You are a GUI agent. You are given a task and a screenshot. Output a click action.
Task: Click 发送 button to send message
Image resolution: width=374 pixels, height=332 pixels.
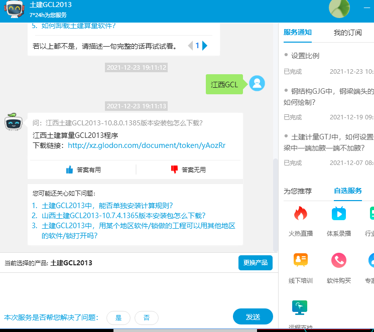pos(253,317)
